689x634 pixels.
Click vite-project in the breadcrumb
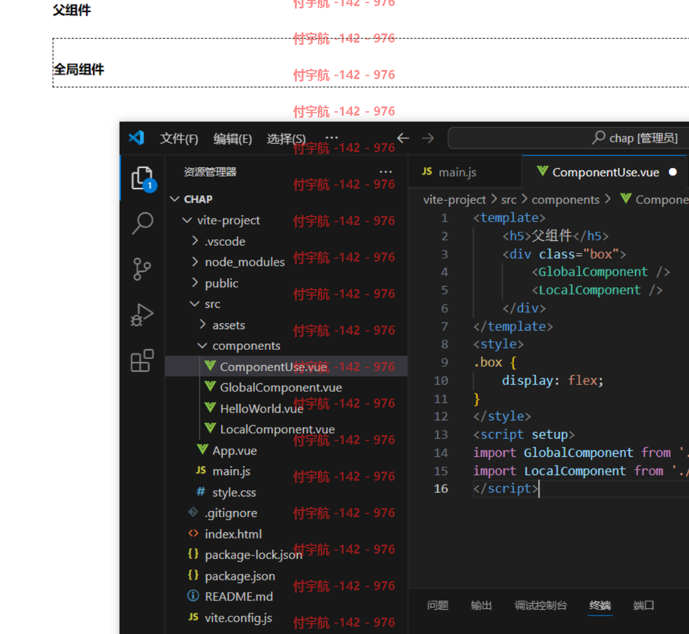454,200
